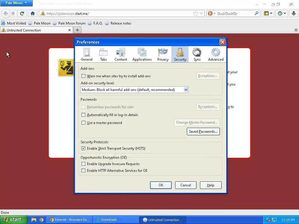
Task: Open the Pale Moon bookmark
Action: click(39, 23)
